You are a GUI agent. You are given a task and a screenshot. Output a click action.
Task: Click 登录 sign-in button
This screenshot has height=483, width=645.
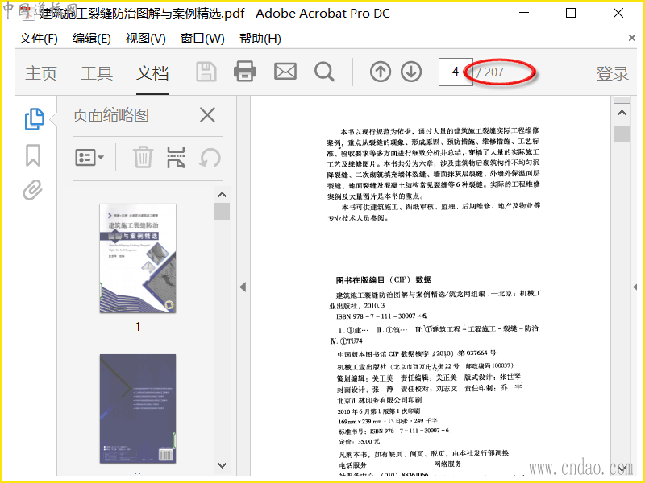pyautogui.click(x=613, y=73)
